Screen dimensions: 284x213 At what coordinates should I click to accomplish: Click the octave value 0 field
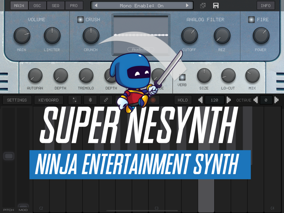click(x=266, y=100)
